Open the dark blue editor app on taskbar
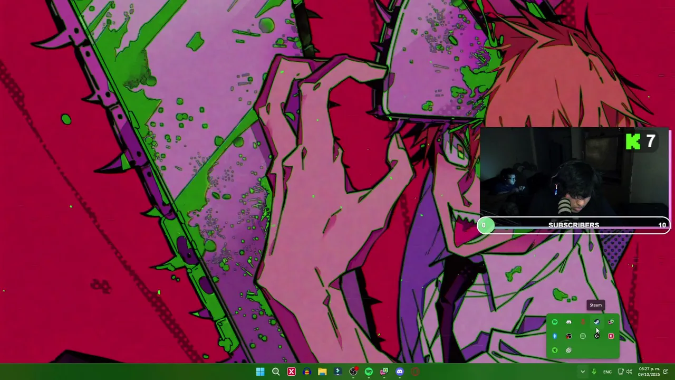Image resolution: width=675 pixels, height=380 pixels. 337,372
